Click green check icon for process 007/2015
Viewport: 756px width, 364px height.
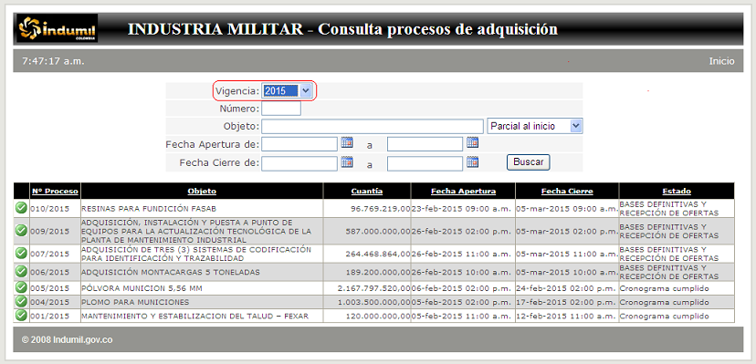pyautogui.click(x=21, y=254)
